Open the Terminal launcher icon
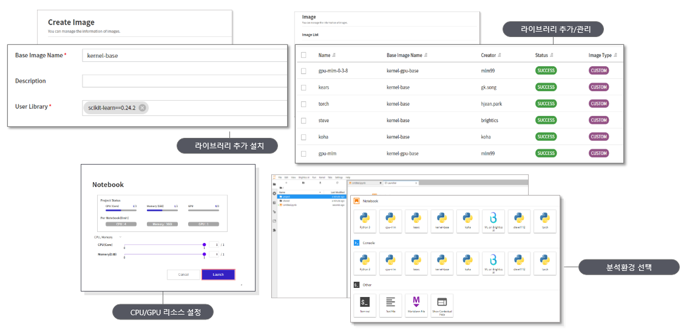The width and height of the screenshot is (681, 331). click(x=365, y=304)
